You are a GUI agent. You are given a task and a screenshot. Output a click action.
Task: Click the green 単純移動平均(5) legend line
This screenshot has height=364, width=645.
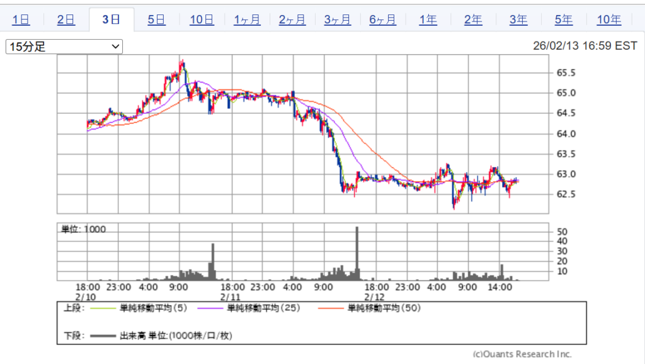point(101,309)
